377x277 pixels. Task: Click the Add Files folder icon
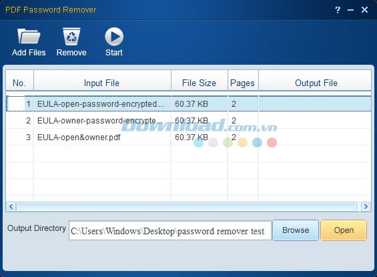pyautogui.click(x=29, y=36)
